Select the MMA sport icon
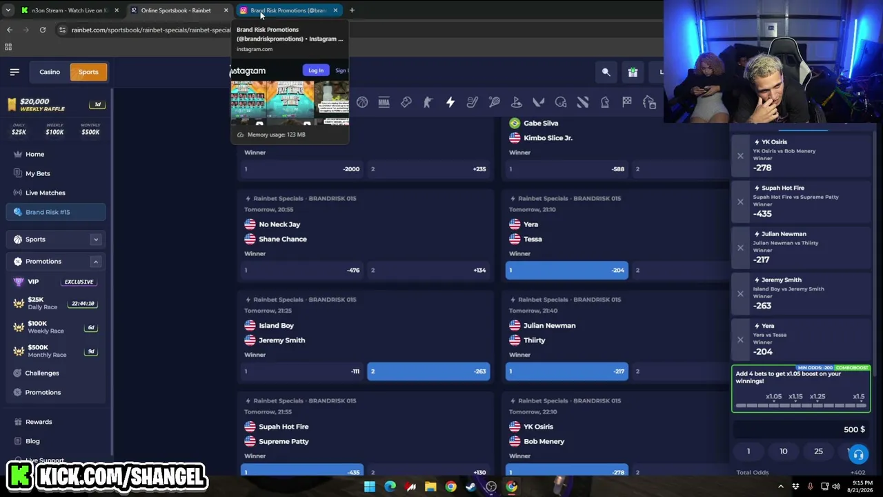This screenshot has width=883, height=497. pyautogui.click(x=384, y=102)
